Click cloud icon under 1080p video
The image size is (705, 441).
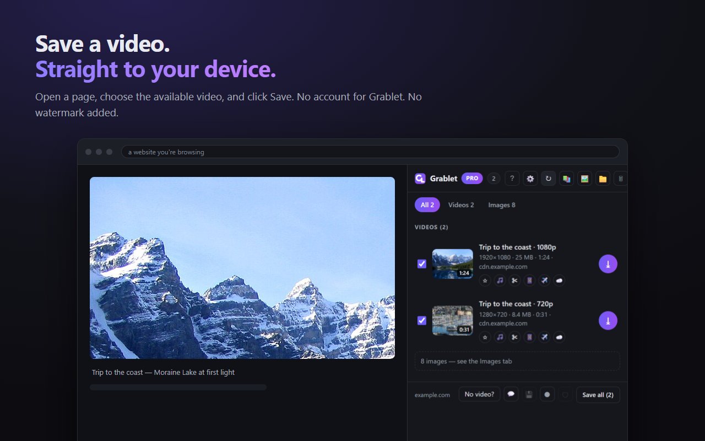(559, 281)
